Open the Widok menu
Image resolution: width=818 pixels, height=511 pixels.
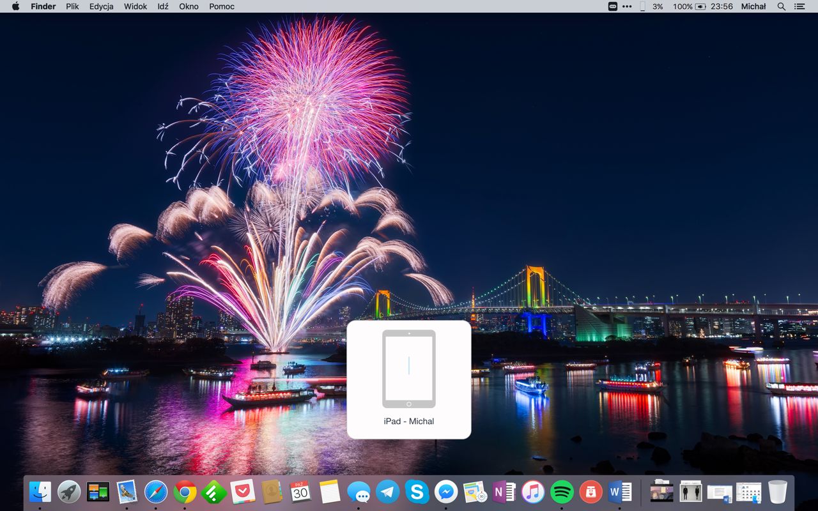135,6
